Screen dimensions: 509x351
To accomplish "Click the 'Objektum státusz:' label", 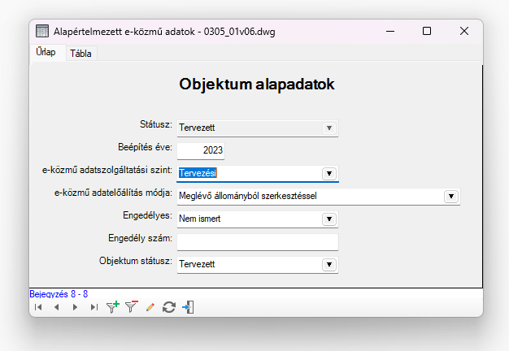I will tap(136, 261).
